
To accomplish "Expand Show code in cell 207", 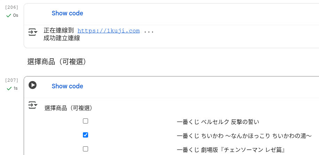I will (x=67, y=86).
